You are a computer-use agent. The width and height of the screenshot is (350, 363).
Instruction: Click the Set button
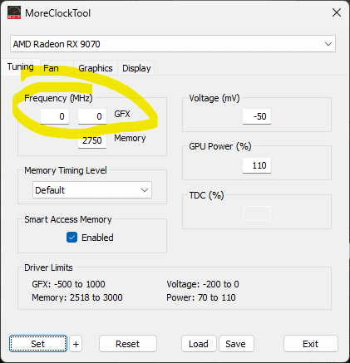click(38, 344)
